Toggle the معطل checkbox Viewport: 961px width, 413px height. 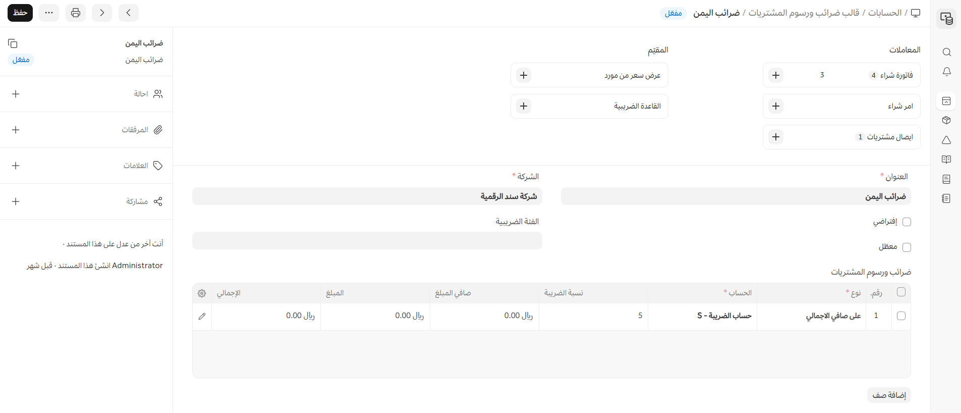(x=907, y=247)
